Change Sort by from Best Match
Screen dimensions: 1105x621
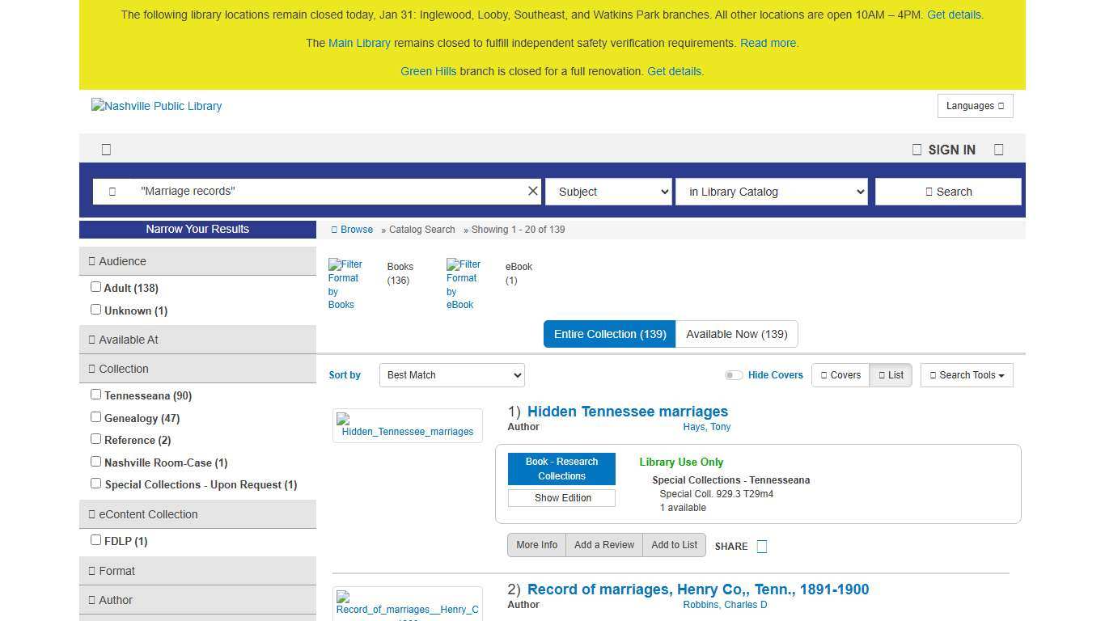pyautogui.click(x=451, y=374)
